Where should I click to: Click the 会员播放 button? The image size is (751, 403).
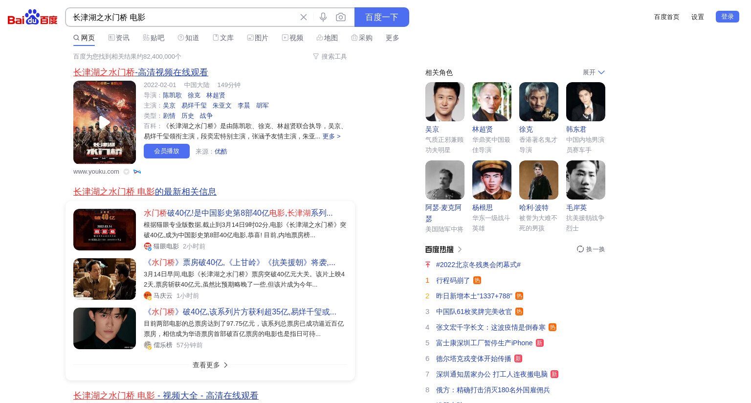click(167, 151)
